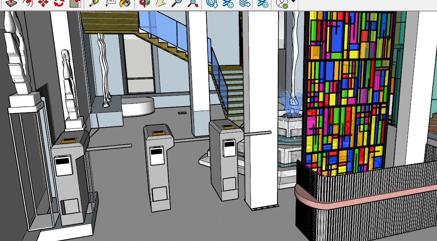Viewport: 437px width, 241px height.
Task: Open the Extension Warehouse
Action: [x=228, y=3]
